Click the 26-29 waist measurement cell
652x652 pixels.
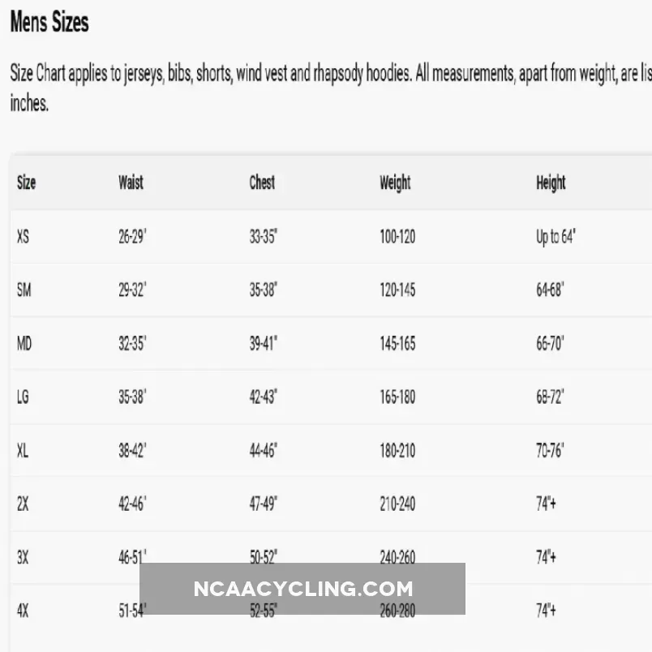(x=132, y=237)
